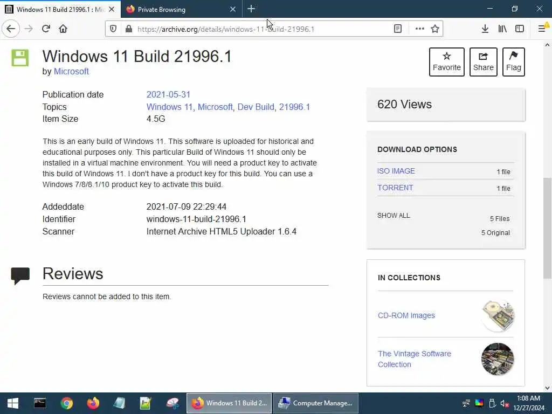The width and height of the screenshot is (552, 414).
Task: Open the Microsoft creator link
Action: point(71,72)
